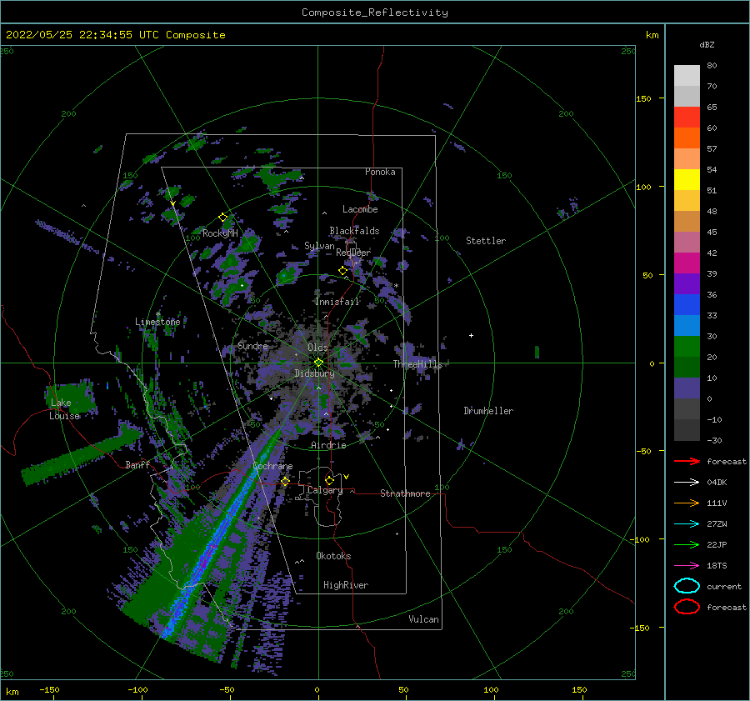Screen dimensions: 750x701
Task: Click the yellow diamond marker below RedDeer
Action: pyautogui.click(x=342, y=271)
